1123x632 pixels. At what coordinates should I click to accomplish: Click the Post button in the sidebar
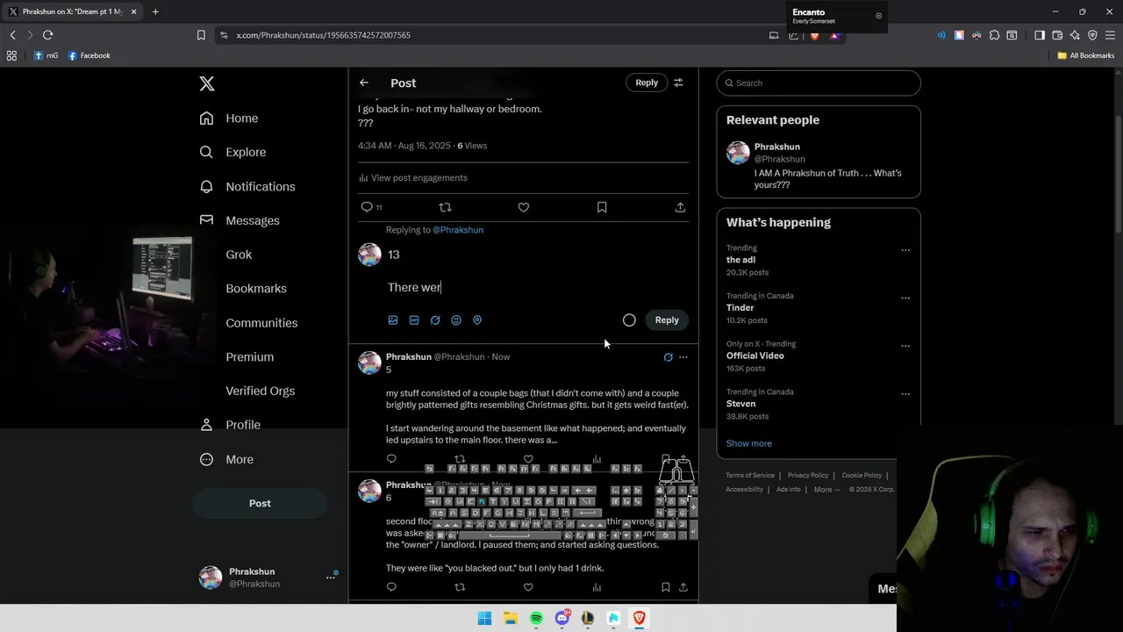(260, 503)
